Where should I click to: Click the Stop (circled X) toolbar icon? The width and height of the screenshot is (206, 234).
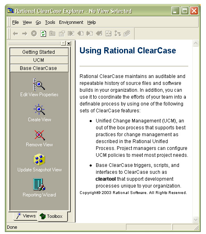tap(34, 34)
